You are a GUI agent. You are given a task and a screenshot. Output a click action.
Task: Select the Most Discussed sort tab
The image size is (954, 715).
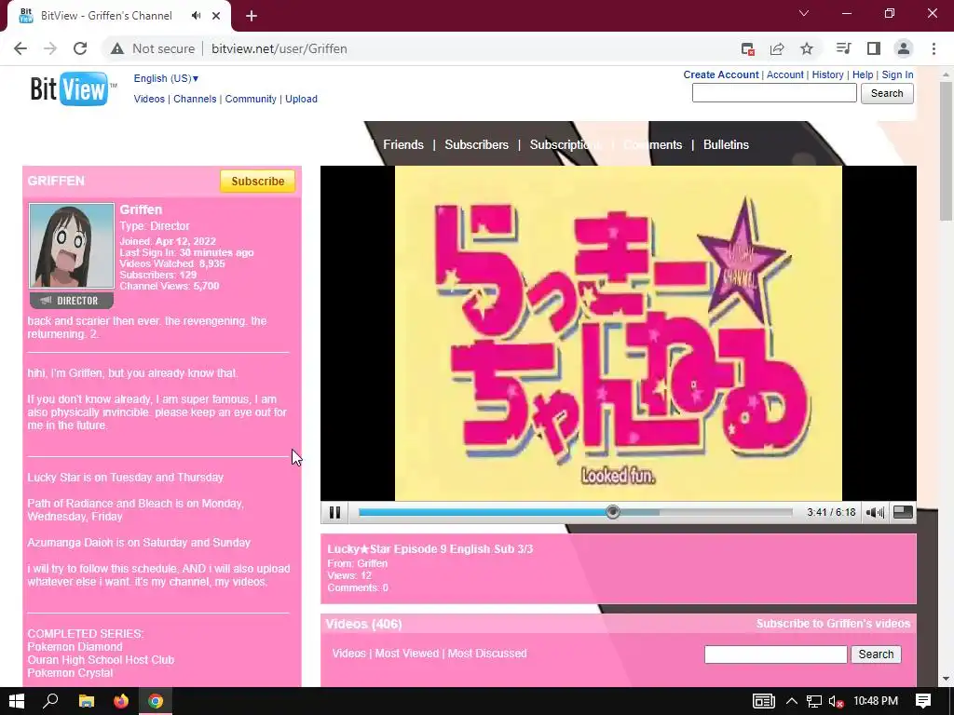tap(487, 654)
